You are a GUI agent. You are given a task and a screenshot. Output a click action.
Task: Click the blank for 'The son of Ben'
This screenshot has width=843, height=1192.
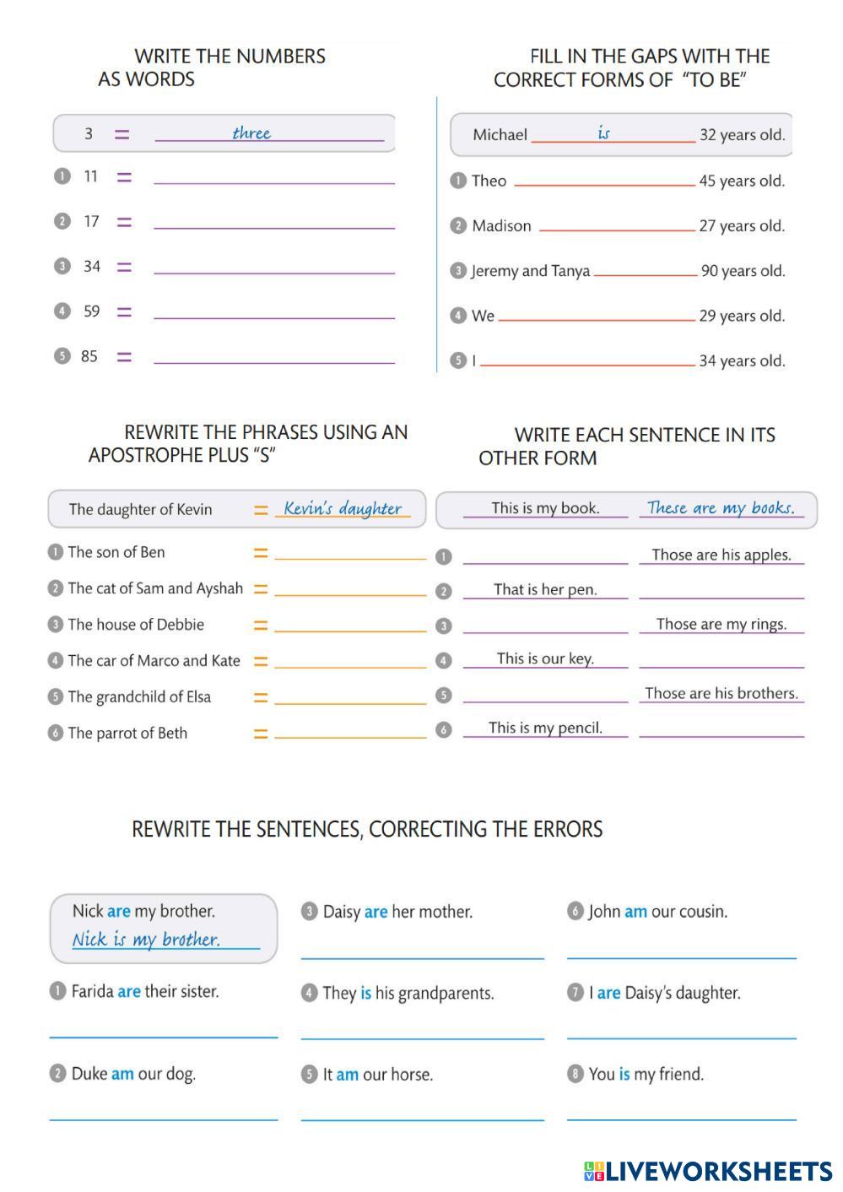click(350, 551)
